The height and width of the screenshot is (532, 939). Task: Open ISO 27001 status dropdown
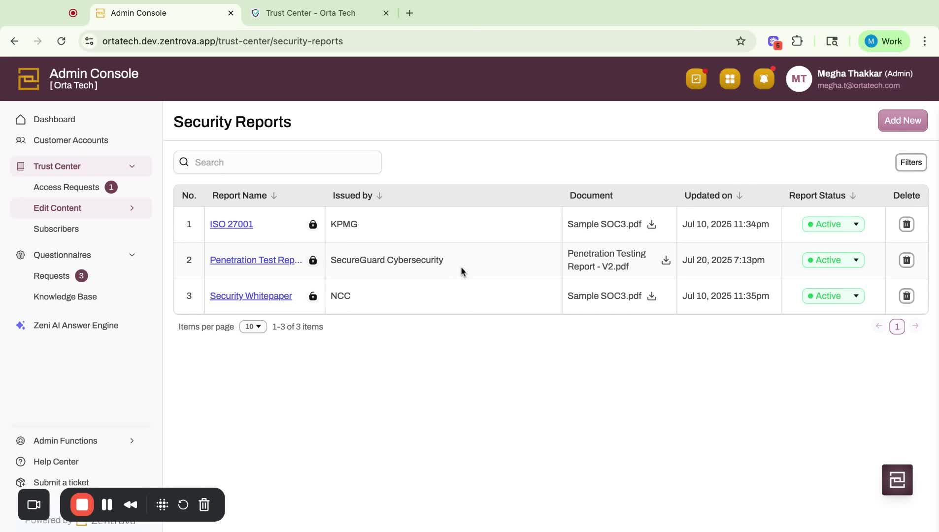pyautogui.click(x=833, y=224)
